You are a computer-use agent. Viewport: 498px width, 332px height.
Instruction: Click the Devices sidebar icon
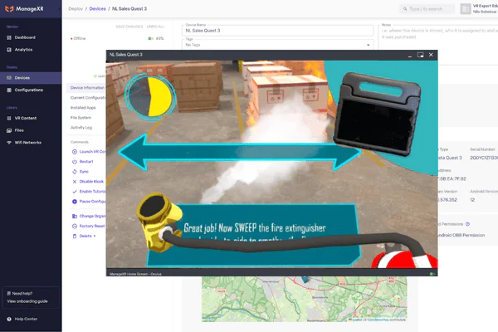[x=9, y=78]
